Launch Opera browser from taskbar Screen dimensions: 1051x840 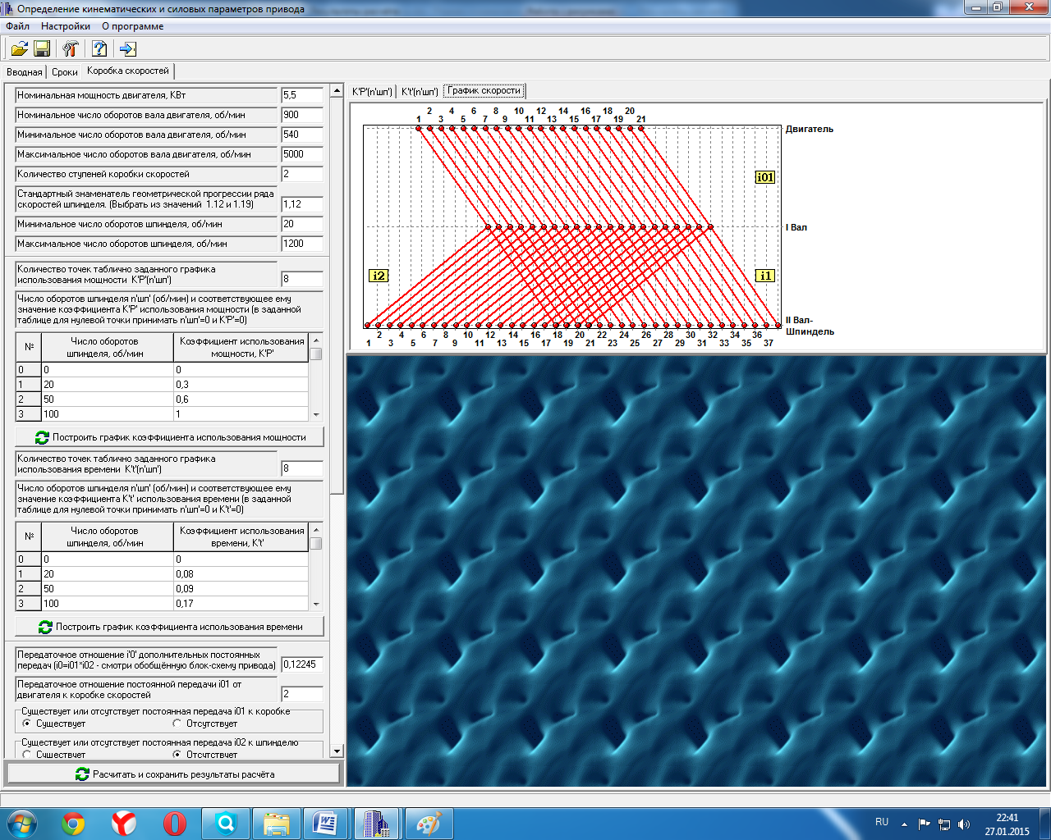pyautogui.click(x=174, y=823)
